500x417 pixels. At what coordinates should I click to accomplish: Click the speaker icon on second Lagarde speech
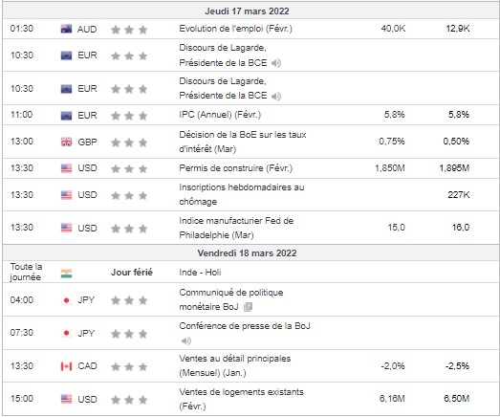pyautogui.click(x=276, y=96)
